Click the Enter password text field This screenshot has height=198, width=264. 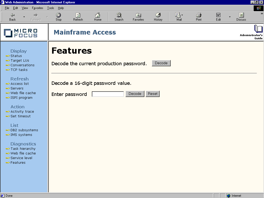coord(108,94)
